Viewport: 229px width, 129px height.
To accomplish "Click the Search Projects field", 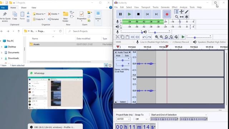I will (x=88, y=31).
